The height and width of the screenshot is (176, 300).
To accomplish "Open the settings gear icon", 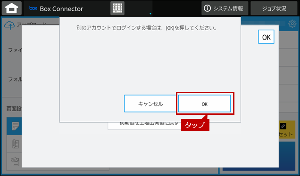I will tap(292, 24).
